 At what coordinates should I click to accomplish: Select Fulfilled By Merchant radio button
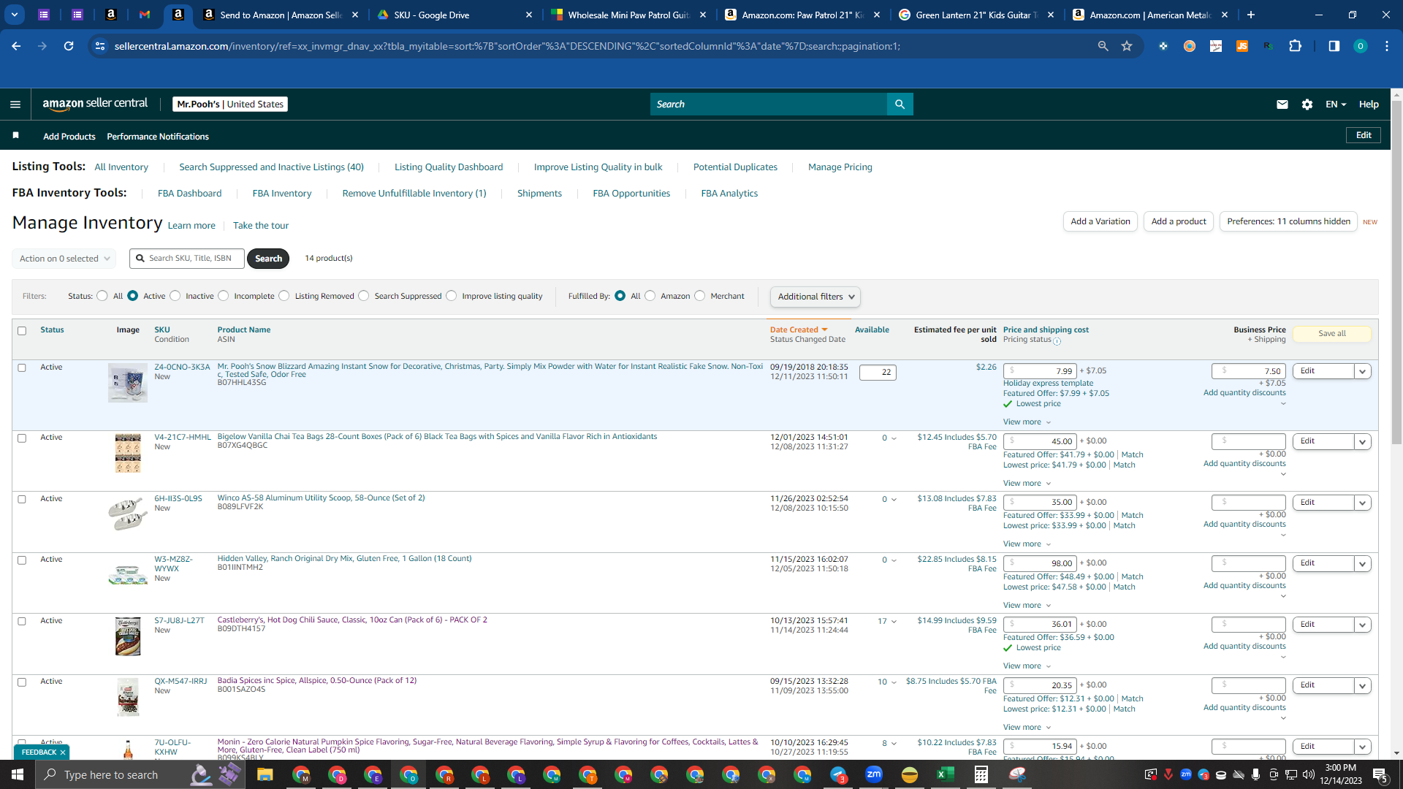coord(700,296)
